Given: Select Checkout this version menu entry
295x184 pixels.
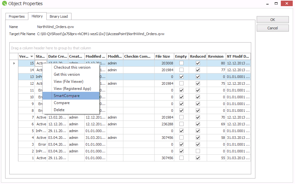Looking at the screenshot, I should 72,67.
